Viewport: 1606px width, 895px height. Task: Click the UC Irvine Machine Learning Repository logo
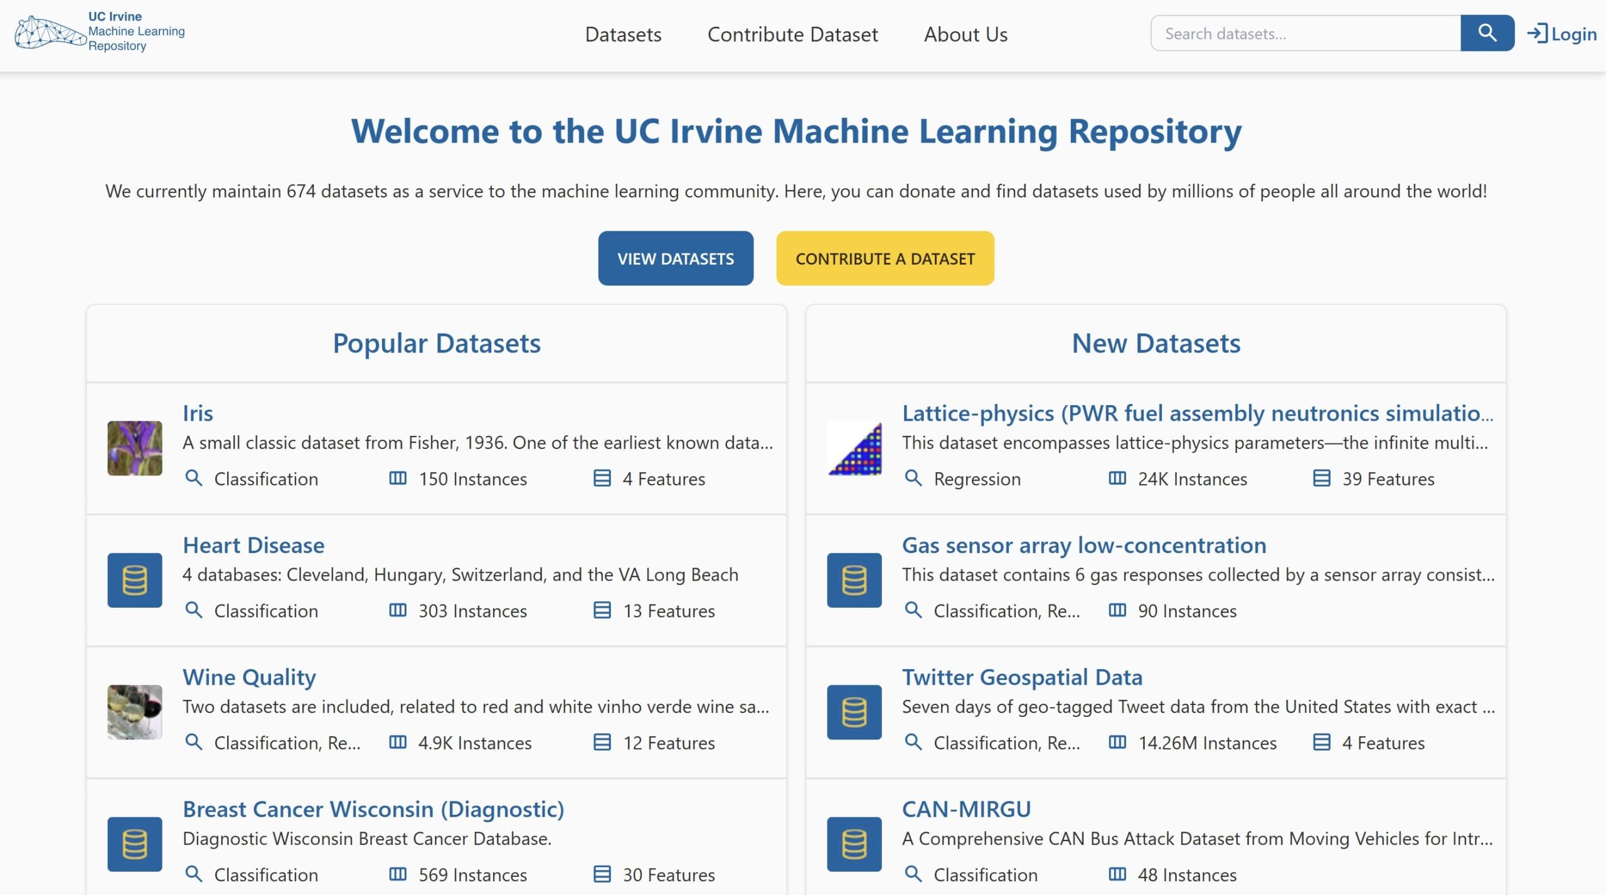tap(100, 31)
